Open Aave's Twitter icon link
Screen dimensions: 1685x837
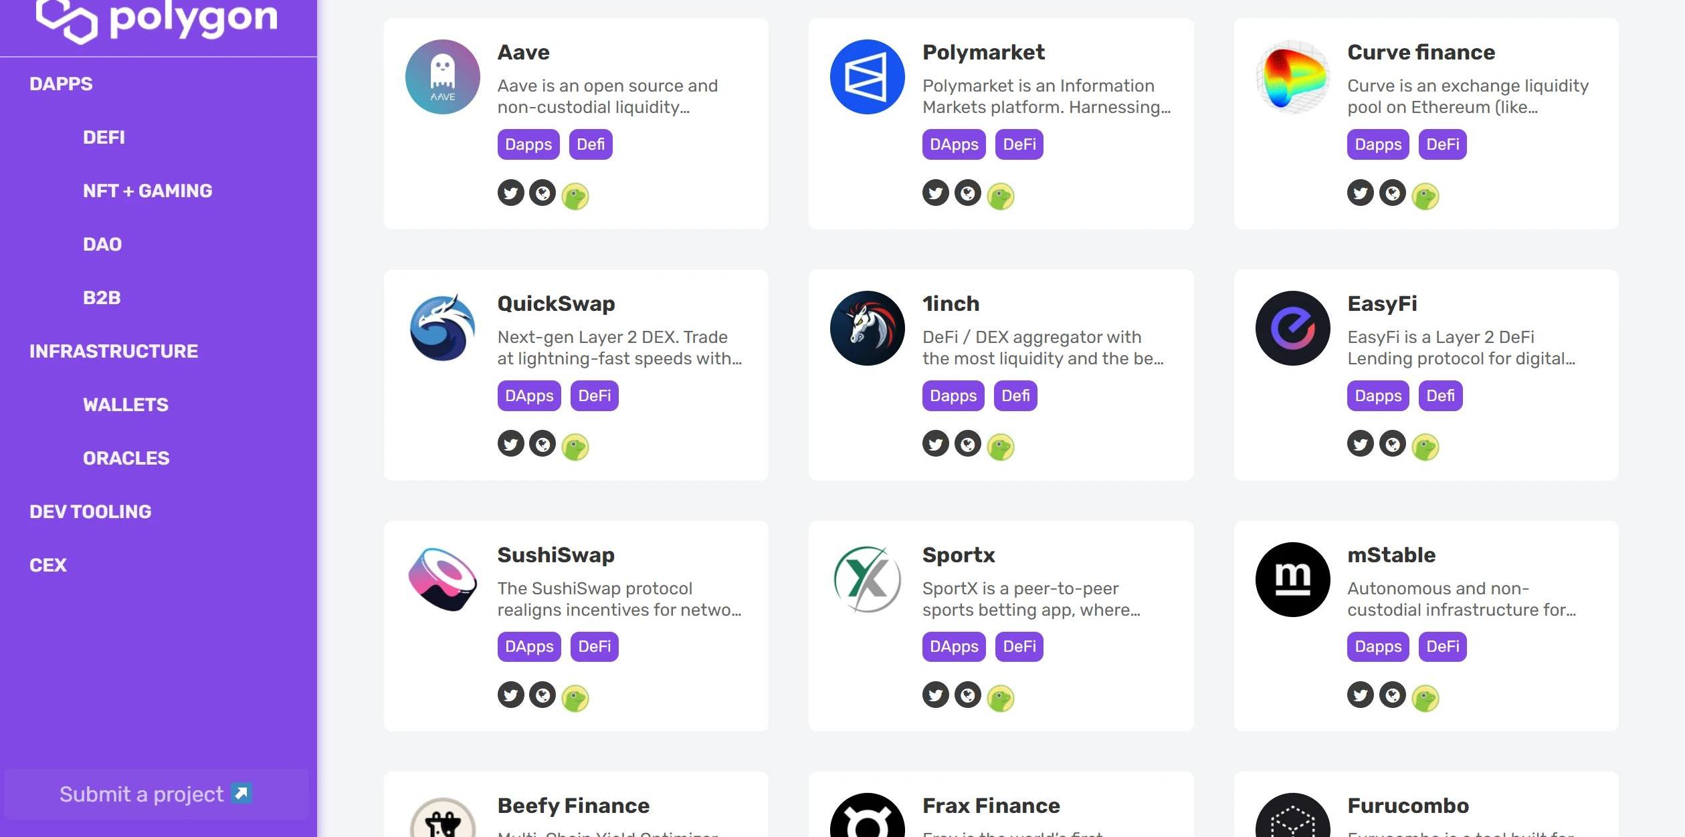coord(510,193)
